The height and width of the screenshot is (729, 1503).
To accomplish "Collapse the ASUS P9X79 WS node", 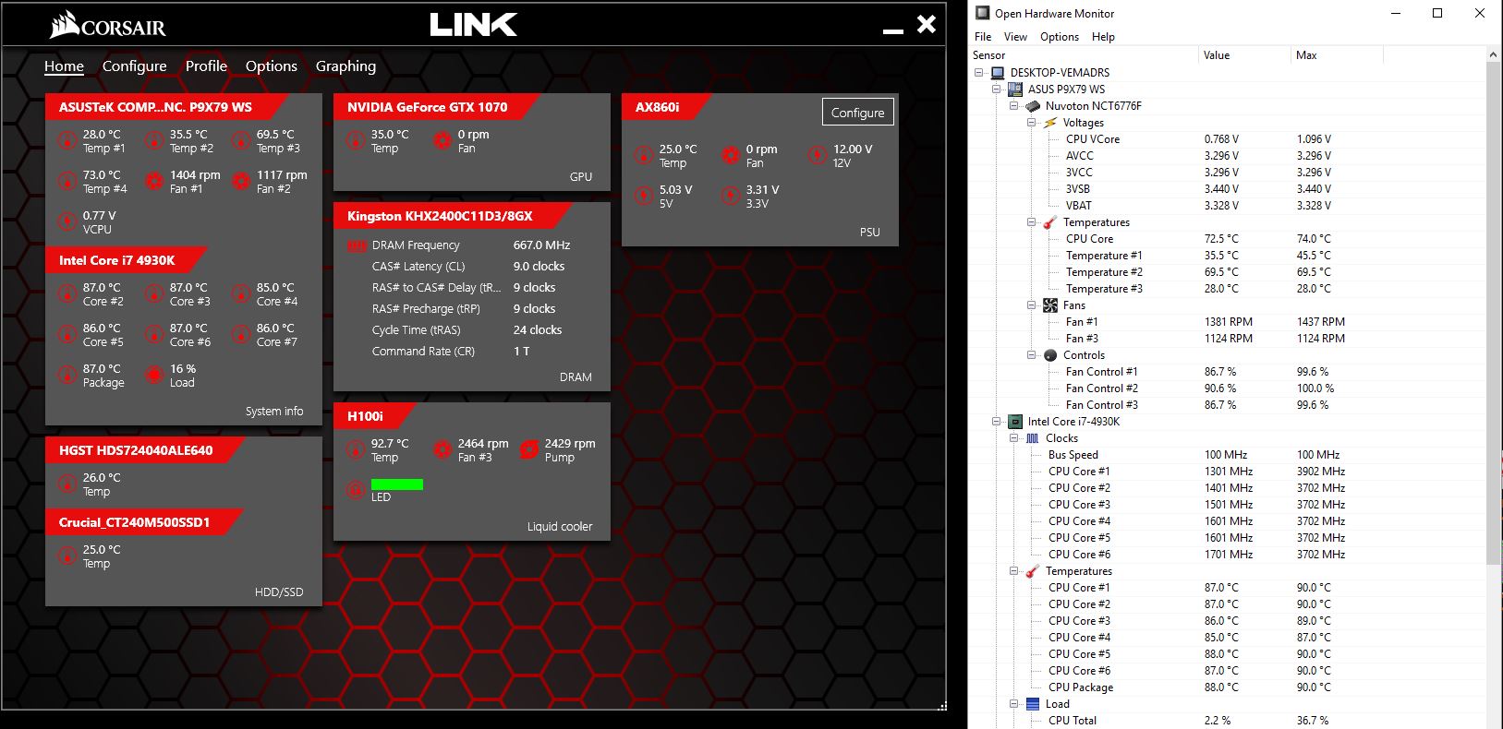I will tap(997, 89).
